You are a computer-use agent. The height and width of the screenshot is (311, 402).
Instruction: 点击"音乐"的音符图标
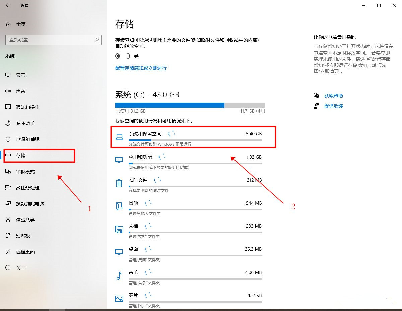119,275
